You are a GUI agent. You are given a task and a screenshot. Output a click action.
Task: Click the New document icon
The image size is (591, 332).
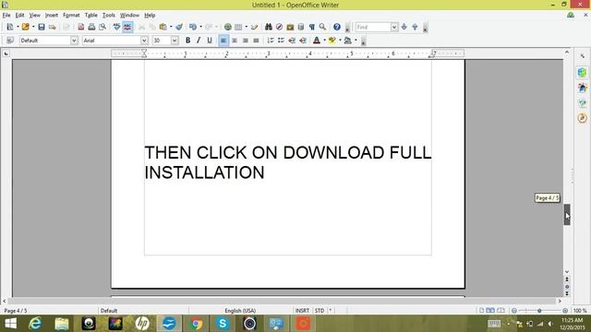(10, 27)
